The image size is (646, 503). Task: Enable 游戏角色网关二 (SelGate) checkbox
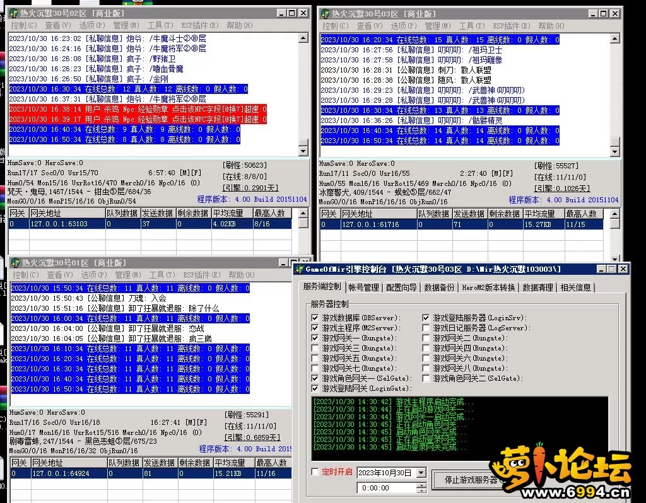click(x=426, y=378)
